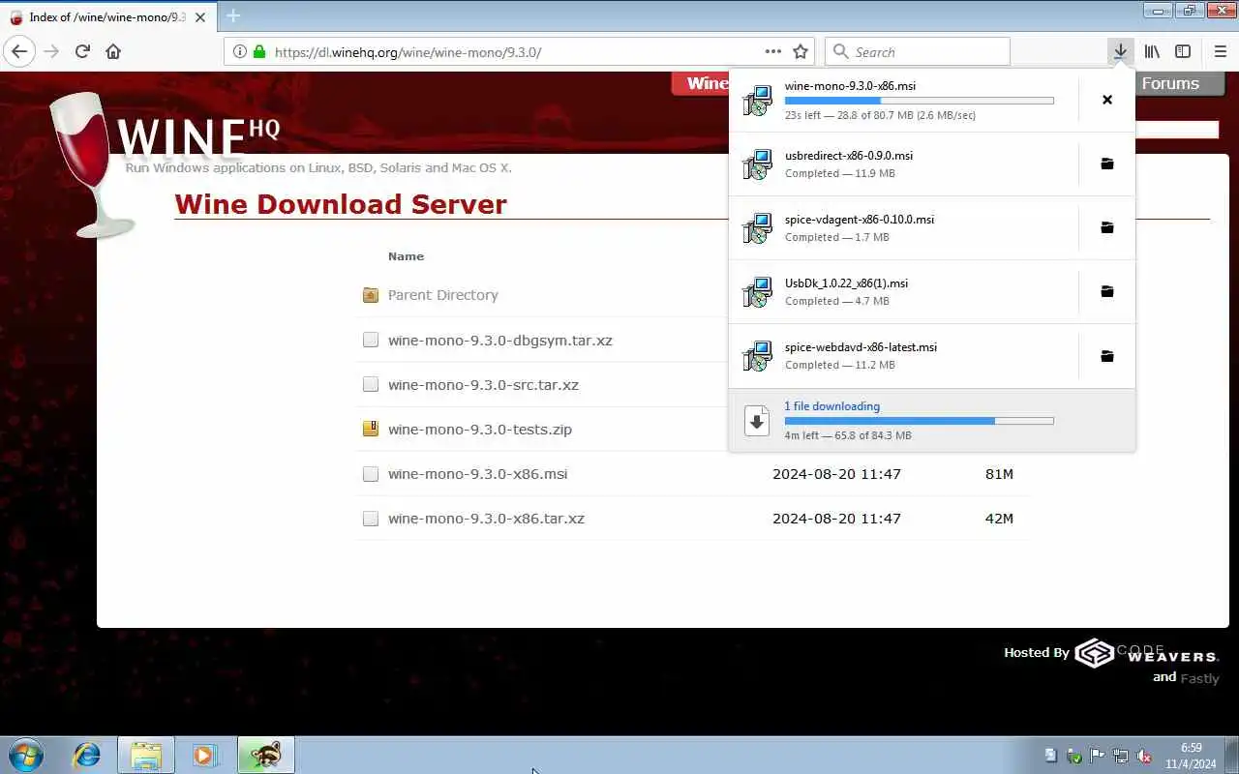The width and height of the screenshot is (1239, 774).
Task: Download wine-mono-9.3.0-x86.msi from the listing
Action: 477,474
